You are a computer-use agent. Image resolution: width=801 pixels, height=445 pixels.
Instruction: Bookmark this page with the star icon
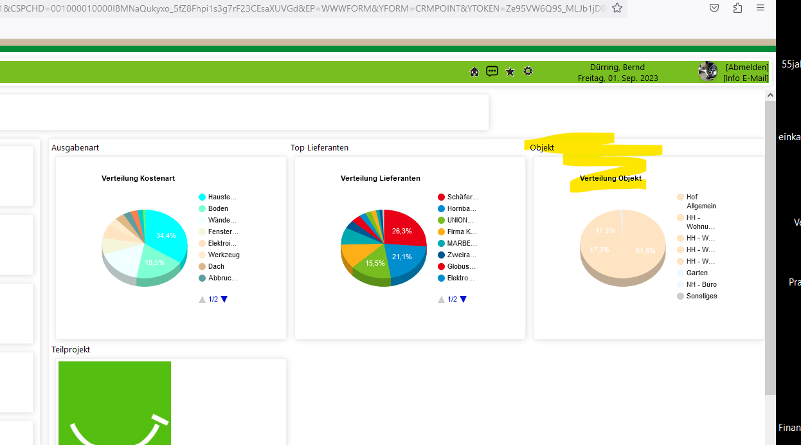[x=617, y=8]
